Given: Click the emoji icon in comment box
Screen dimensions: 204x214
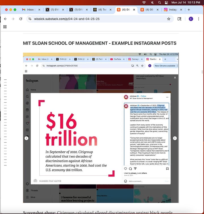Looking at the screenshot, I should click(126, 181).
